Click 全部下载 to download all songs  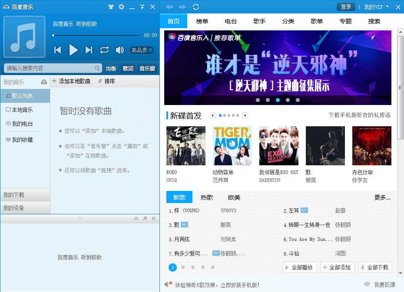click(375, 267)
